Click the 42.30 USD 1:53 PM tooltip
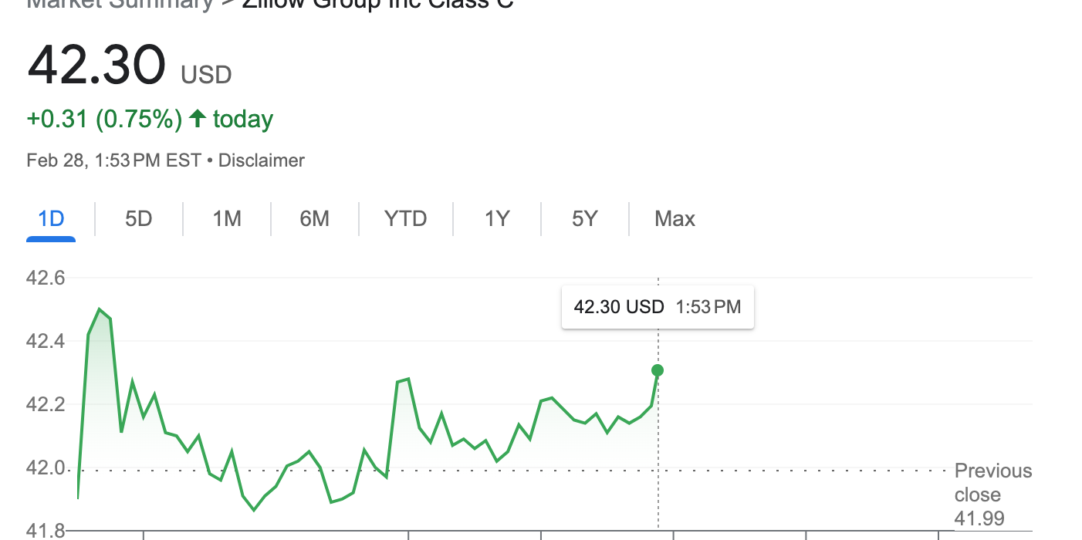 (658, 307)
